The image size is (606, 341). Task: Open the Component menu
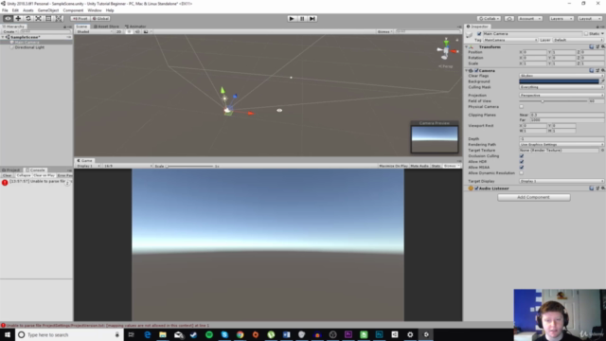tap(73, 10)
